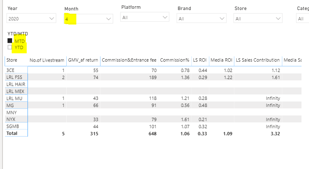Open the Year slicer dropdown showing 2020

click(31, 18)
